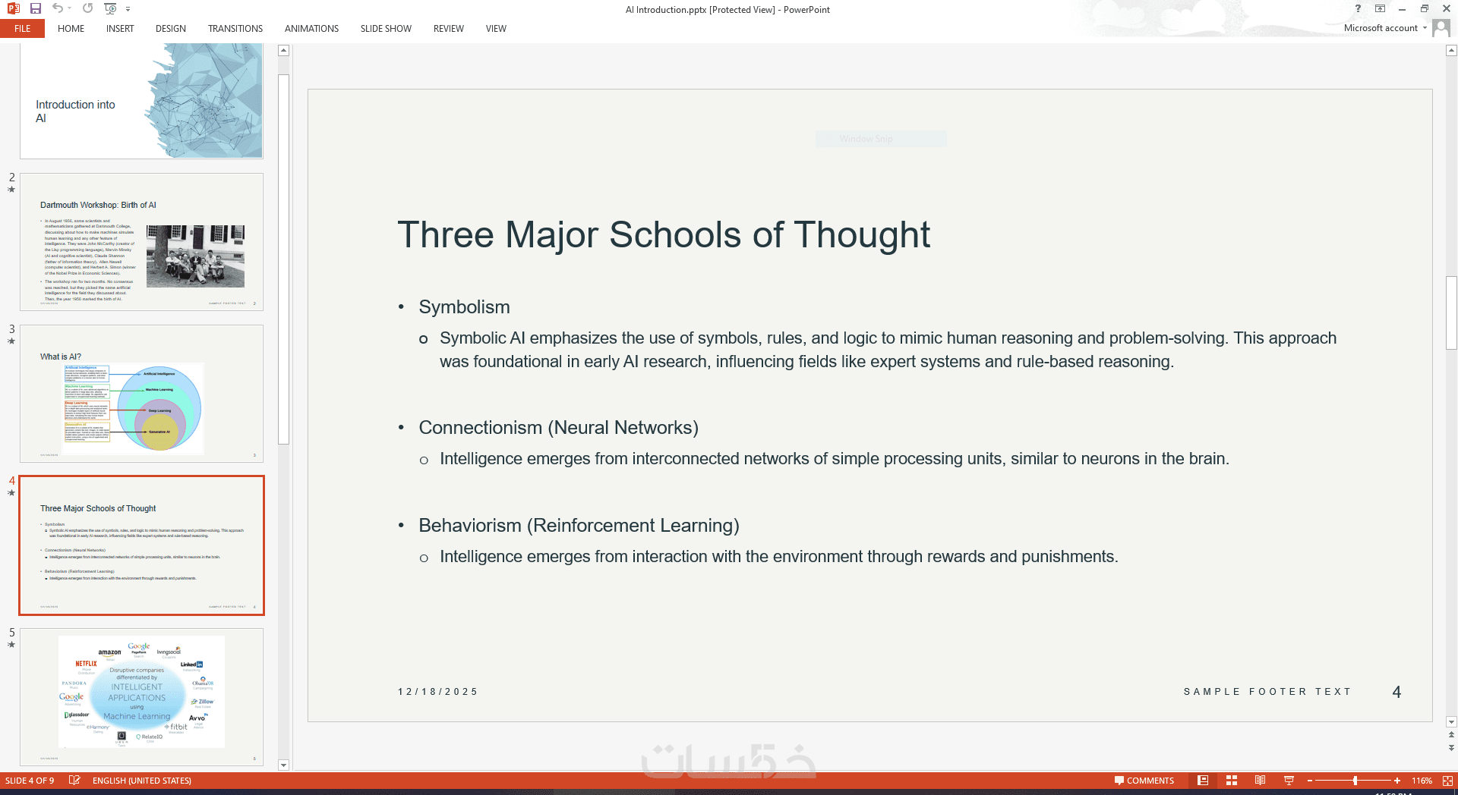The height and width of the screenshot is (795, 1458).
Task: Switch to the VIEW ribbon tab
Action: coord(496,29)
